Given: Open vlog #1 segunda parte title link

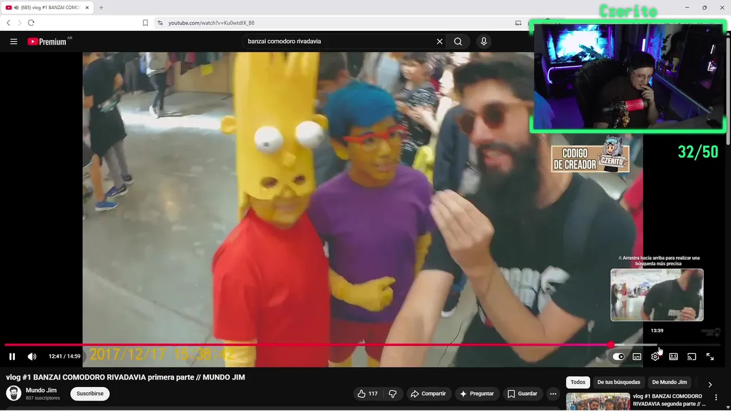Looking at the screenshot, I should coord(668,400).
